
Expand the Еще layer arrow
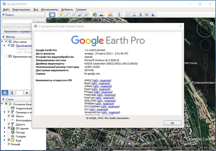[5, 140]
